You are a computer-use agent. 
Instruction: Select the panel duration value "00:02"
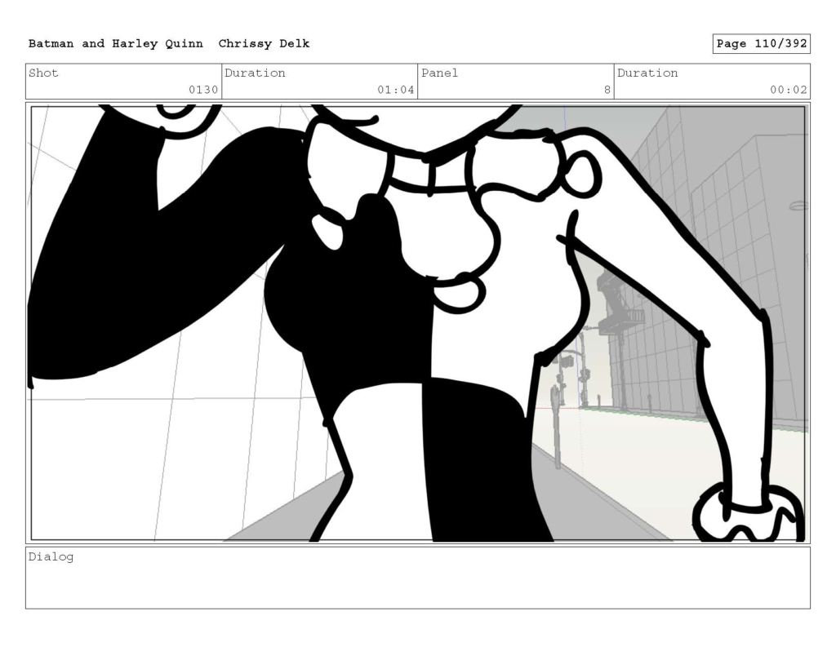point(789,90)
